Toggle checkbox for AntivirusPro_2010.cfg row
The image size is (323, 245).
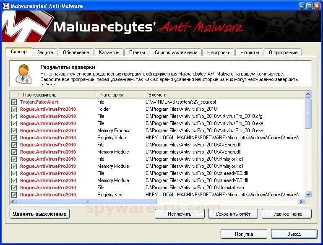pos(14,116)
